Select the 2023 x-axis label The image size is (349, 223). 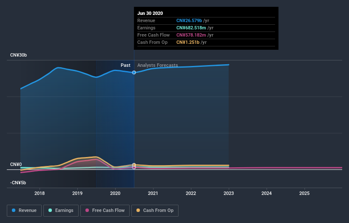coord(229,193)
